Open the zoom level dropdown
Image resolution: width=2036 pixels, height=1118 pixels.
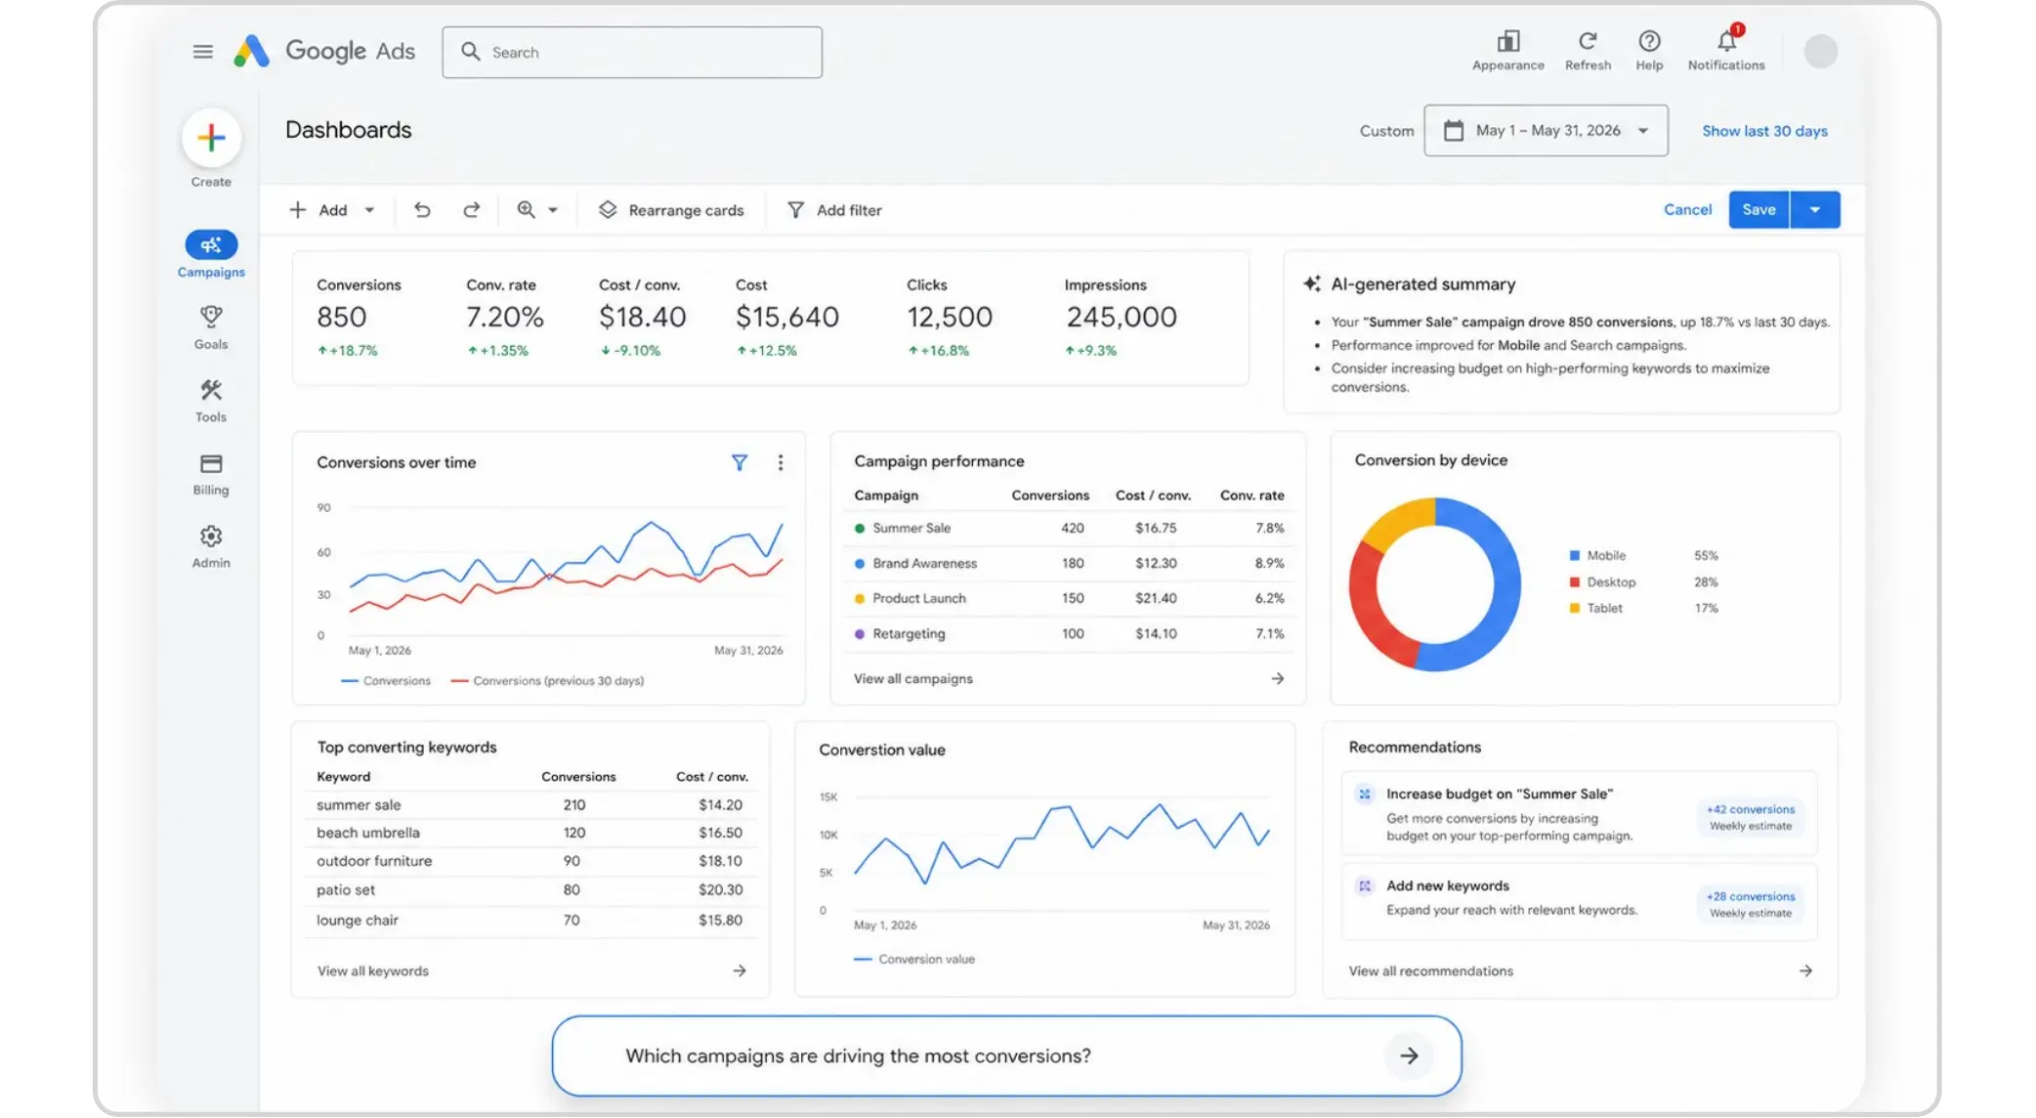tap(537, 210)
